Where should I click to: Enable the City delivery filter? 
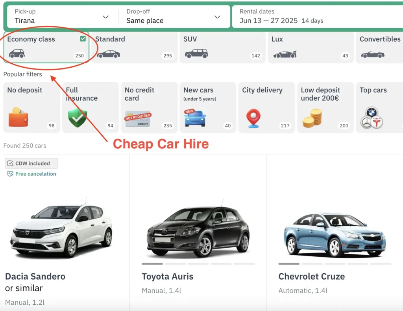266,107
